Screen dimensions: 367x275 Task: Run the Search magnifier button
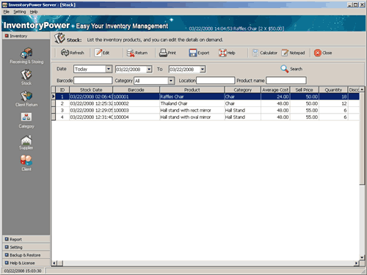(291, 69)
